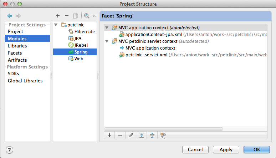Add a new Spring context with the plus button

pyautogui.click(x=109, y=135)
